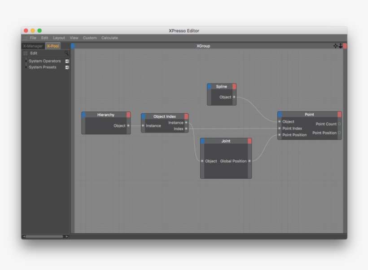Select the System Operators entry
The image size is (368, 270).
tap(45, 61)
